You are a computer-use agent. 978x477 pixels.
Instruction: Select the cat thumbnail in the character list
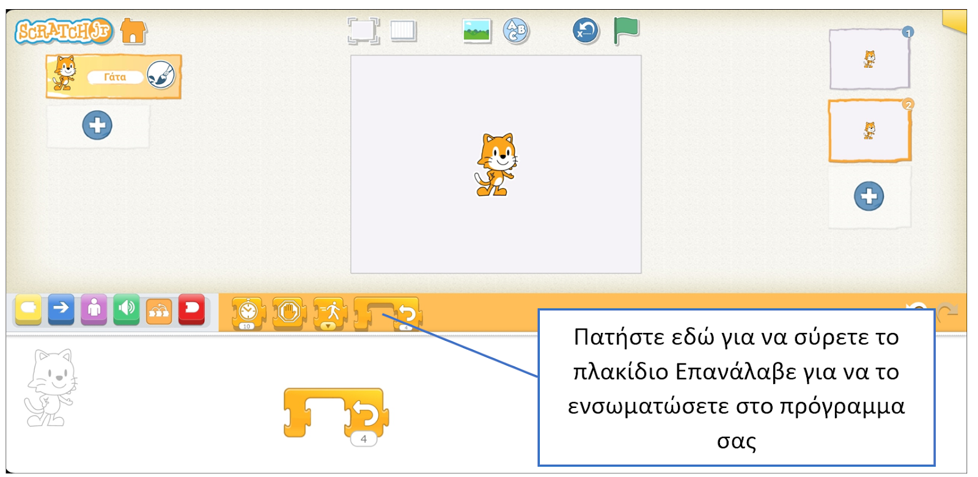65,74
